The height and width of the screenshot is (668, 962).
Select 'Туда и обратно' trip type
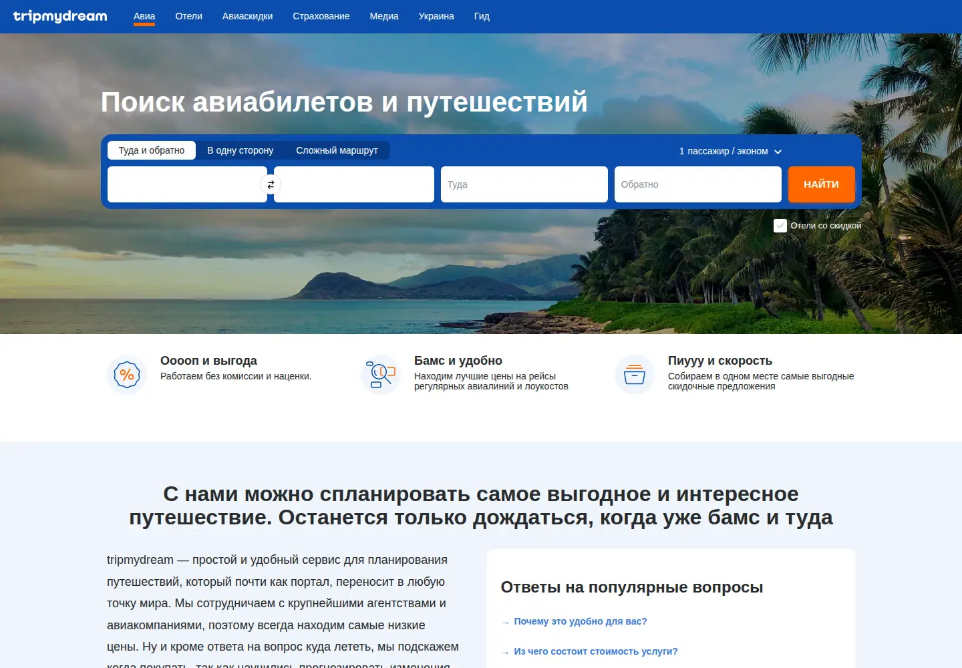152,150
